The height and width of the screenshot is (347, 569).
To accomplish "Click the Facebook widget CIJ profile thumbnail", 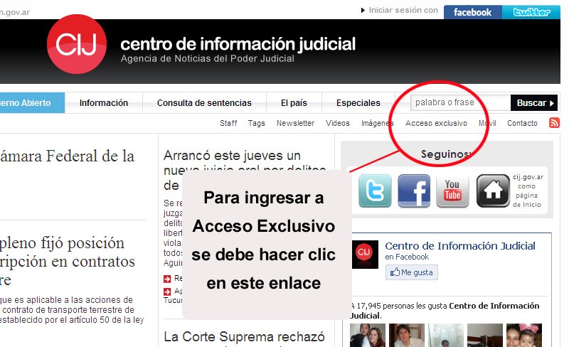I will (365, 255).
